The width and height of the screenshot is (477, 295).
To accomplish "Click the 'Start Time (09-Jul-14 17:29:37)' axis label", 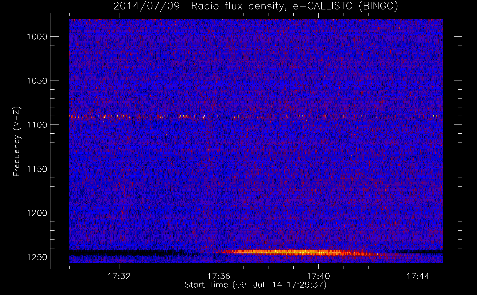I will 256,285.
